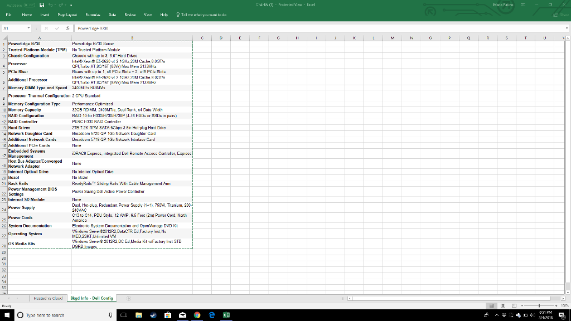Select cell 'Hard Drives' in column A
Image resolution: width=571 pixels, height=321 pixels.
(x=40, y=128)
